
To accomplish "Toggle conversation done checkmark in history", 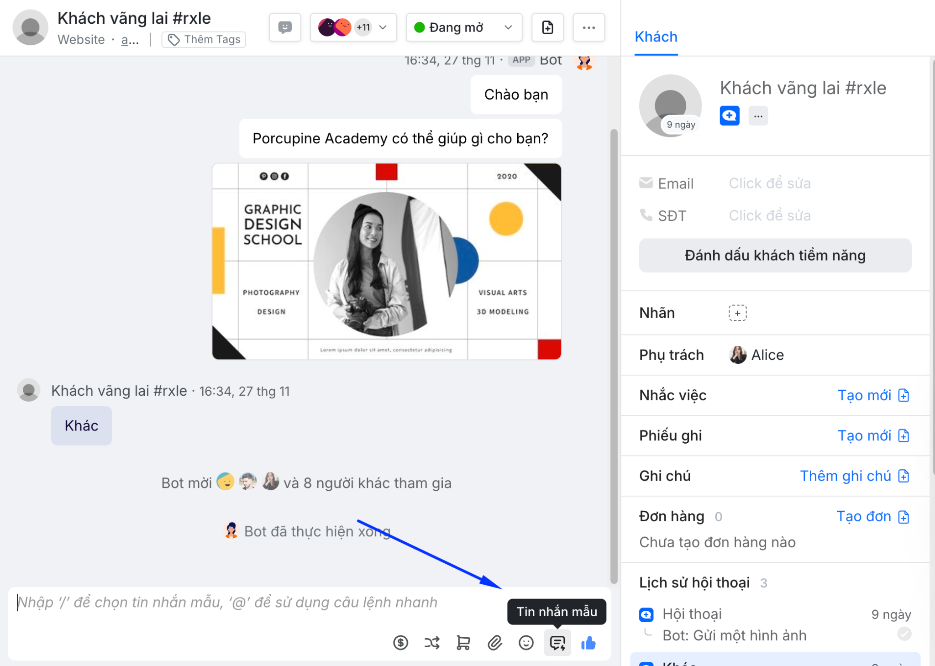I will point(904,634).
